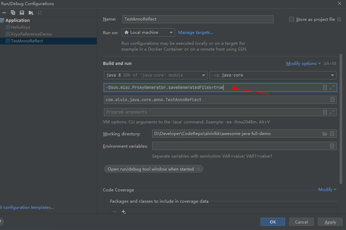Image resolution: width=346 pixels, height=230 pixels.
Task: Sort configurations alphabetically icon
Action: [x=40, y=13]
